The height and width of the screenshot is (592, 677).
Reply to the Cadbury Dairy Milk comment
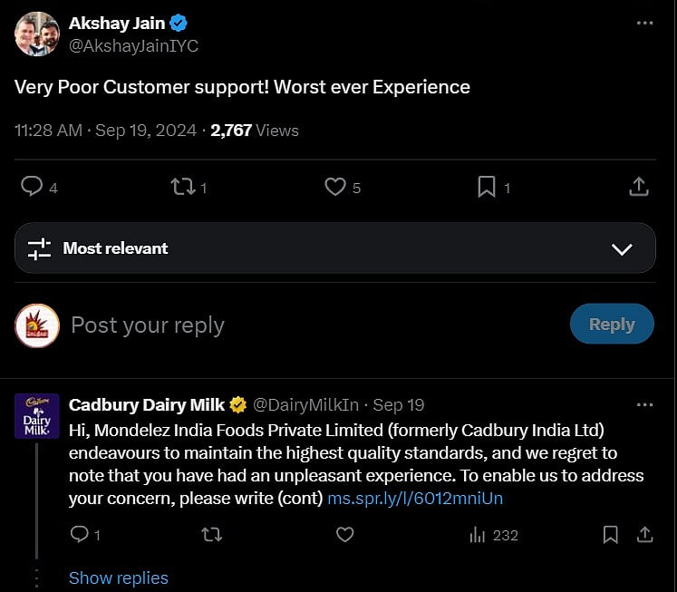(x=80, y=535)
